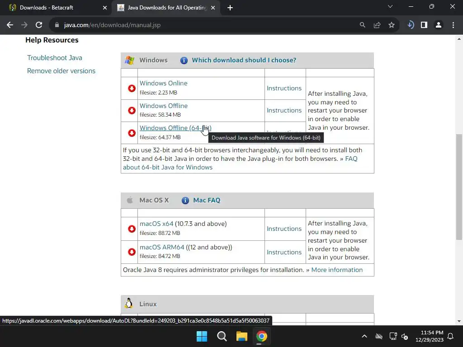Click the info icon beside Mac FAQ
The height and width of the screenshot is (347, 463).
[185, 201]
